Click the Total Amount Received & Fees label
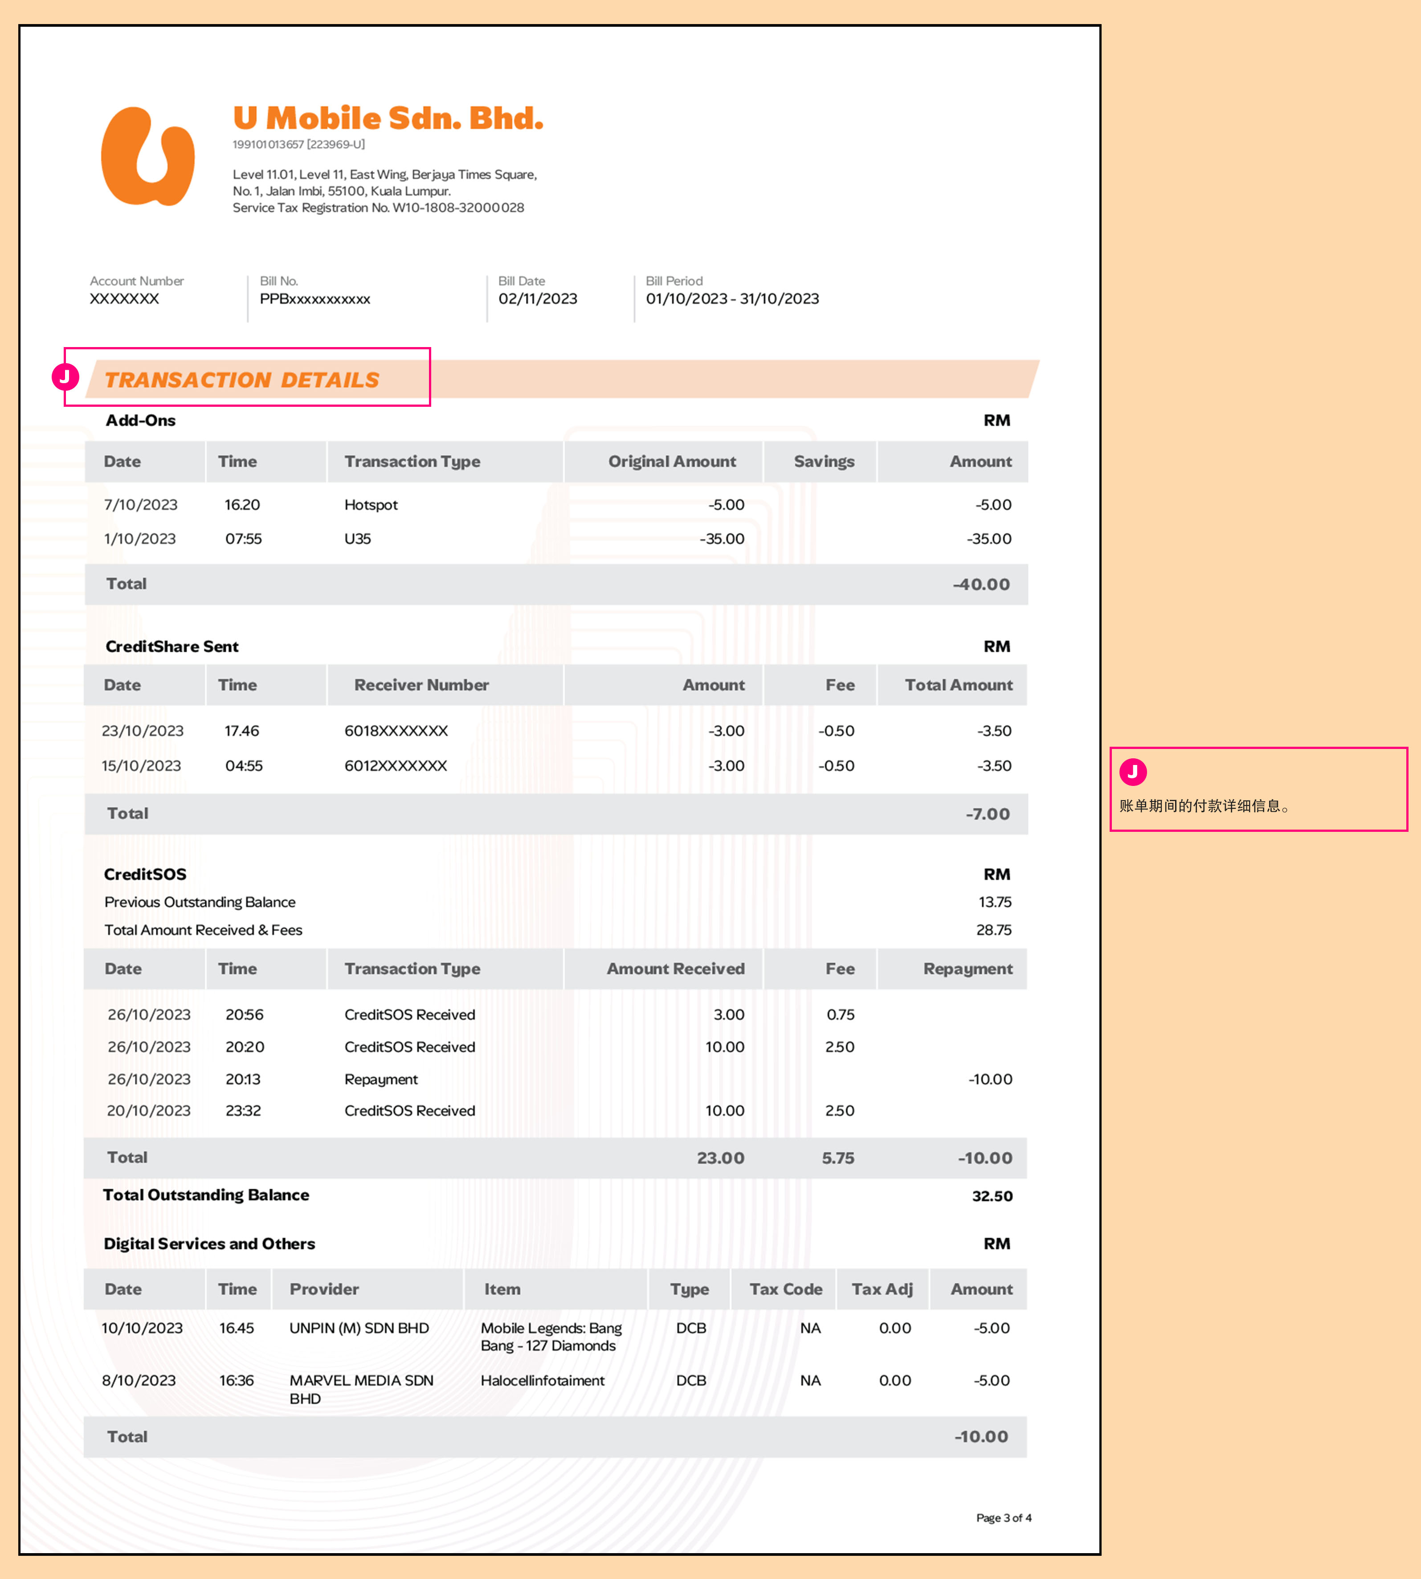Viewport: 1421px width, 1579px height. click(x=203, y=930)
